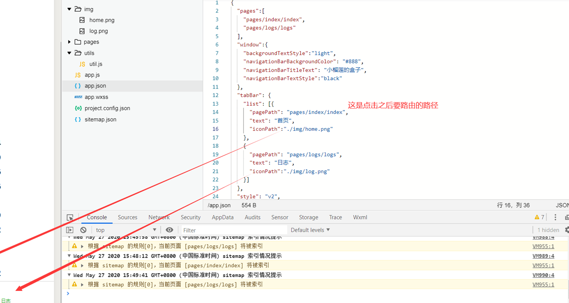Open the Default levels dropdown

[x=310, y=230]
